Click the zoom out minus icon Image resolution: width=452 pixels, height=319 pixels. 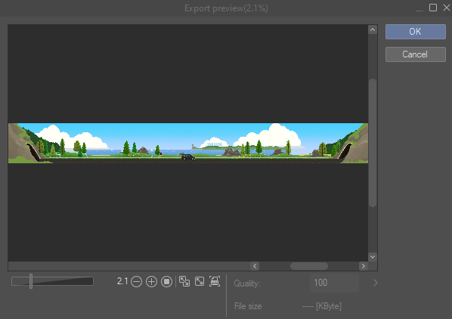pos(136,281)
